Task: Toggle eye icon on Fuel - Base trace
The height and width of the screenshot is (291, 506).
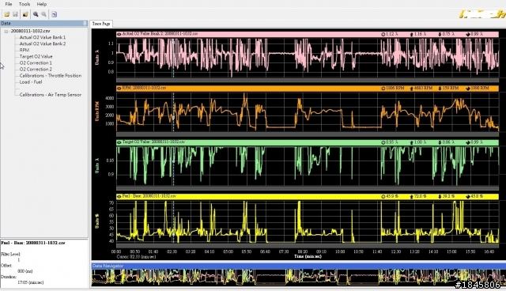Action: tap(119, 196)
